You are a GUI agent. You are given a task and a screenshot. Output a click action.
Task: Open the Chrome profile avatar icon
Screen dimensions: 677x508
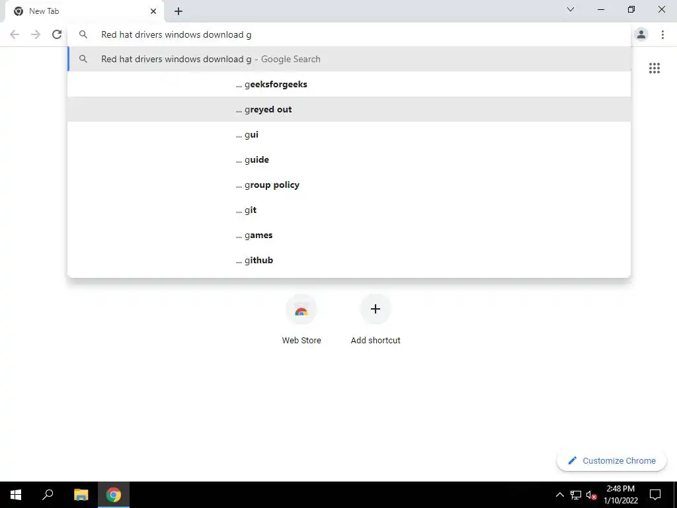(x=641, y=34)
